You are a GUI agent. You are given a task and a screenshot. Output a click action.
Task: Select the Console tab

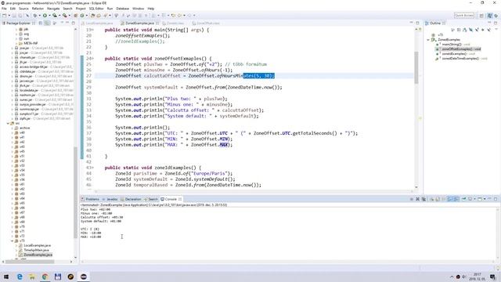tap(171, 199)
